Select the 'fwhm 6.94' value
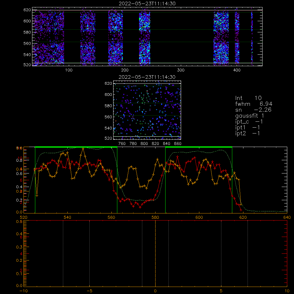This screenshot has width=294, height=294. [x=254, y=104]
